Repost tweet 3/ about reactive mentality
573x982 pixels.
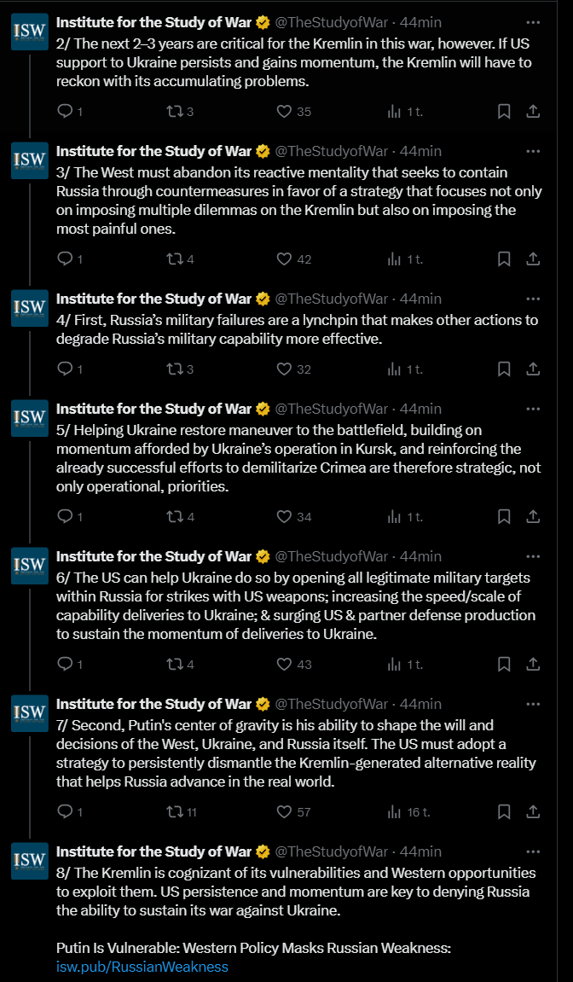[x=173, y=259]
